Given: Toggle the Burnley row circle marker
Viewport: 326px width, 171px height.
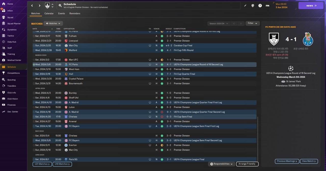Looking at the screenshot, I should coord(34,93).
